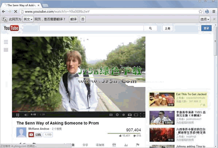This screenshot has width=218, height=148.
Task: Click the 907,404 view count
Action: click(x=134, y=130)
